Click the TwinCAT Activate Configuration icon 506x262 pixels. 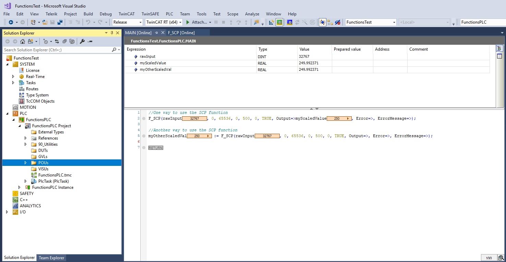point(271,22)
